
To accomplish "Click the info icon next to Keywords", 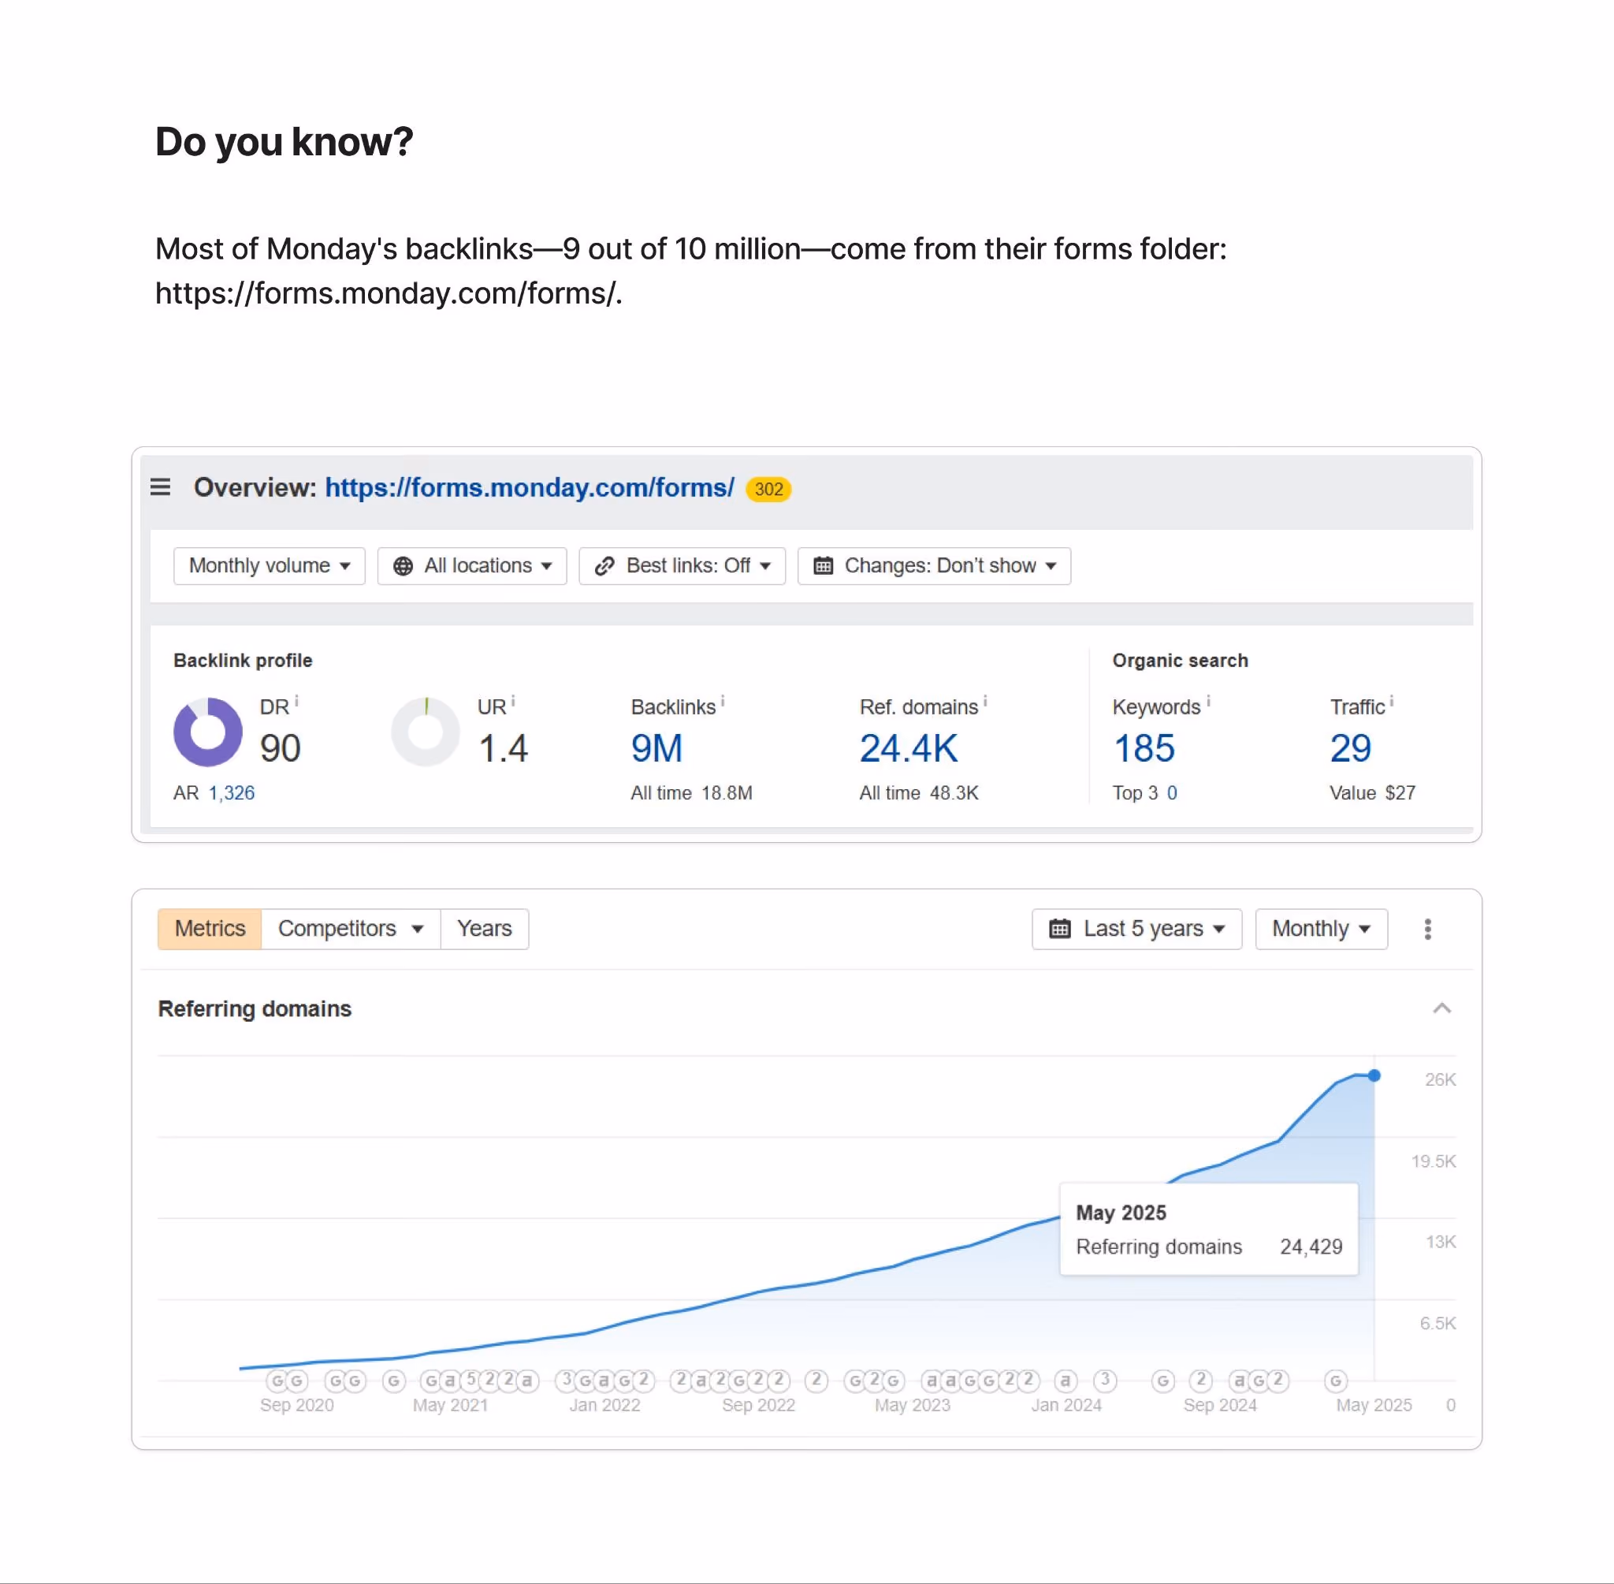I will coord(1208,701).
